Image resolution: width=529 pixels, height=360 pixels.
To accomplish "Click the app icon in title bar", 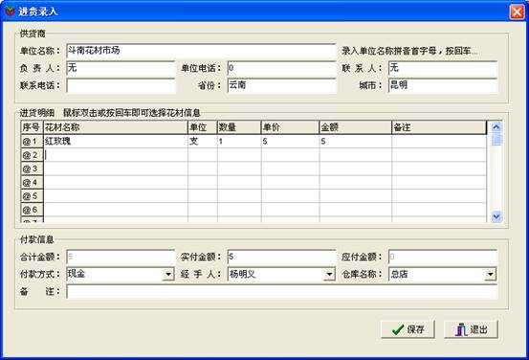I will pyautogui.click(x=10, y=11).
